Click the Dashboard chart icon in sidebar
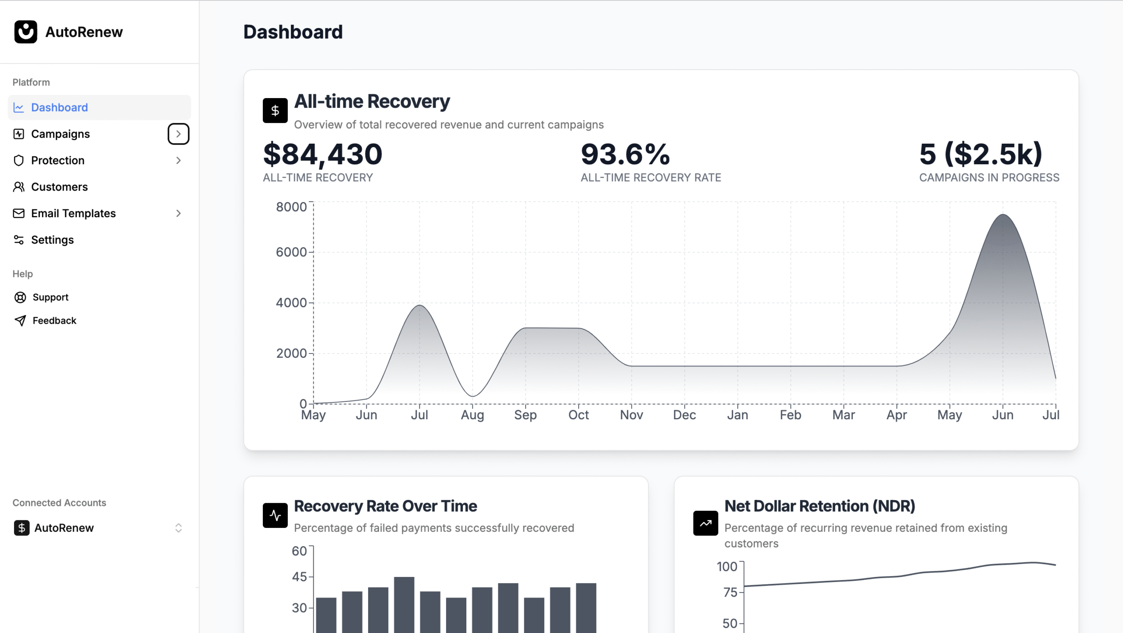The height and width of the screenshot is (633, 1123). [x=18, y=107]
